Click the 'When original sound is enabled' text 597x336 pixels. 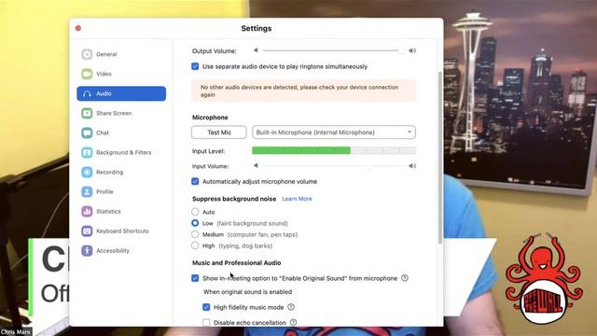pos(247,292)
